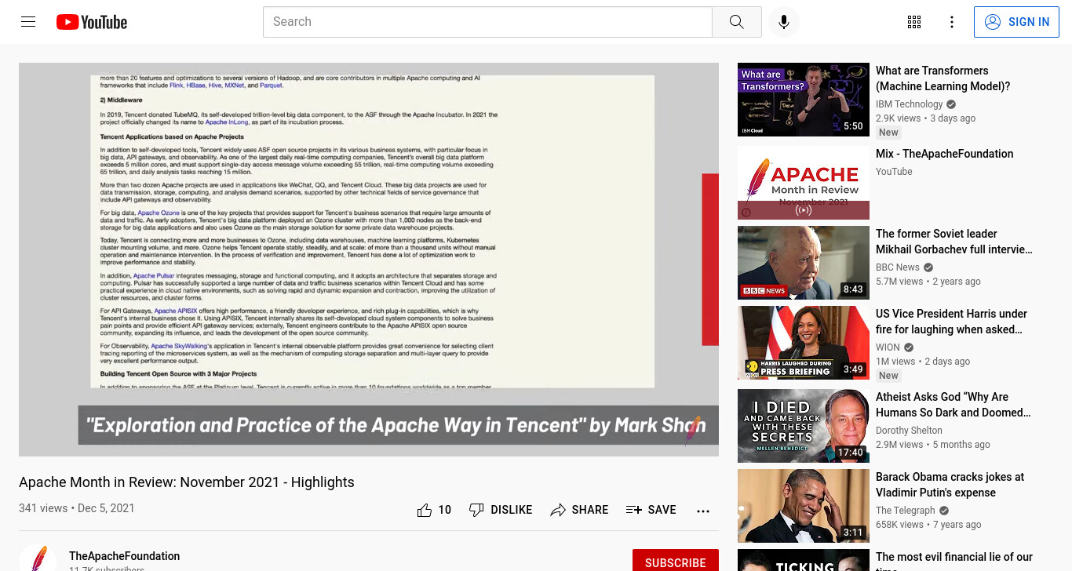
Task: Open TheApacheFoundation channel name link
Action: 124,556
